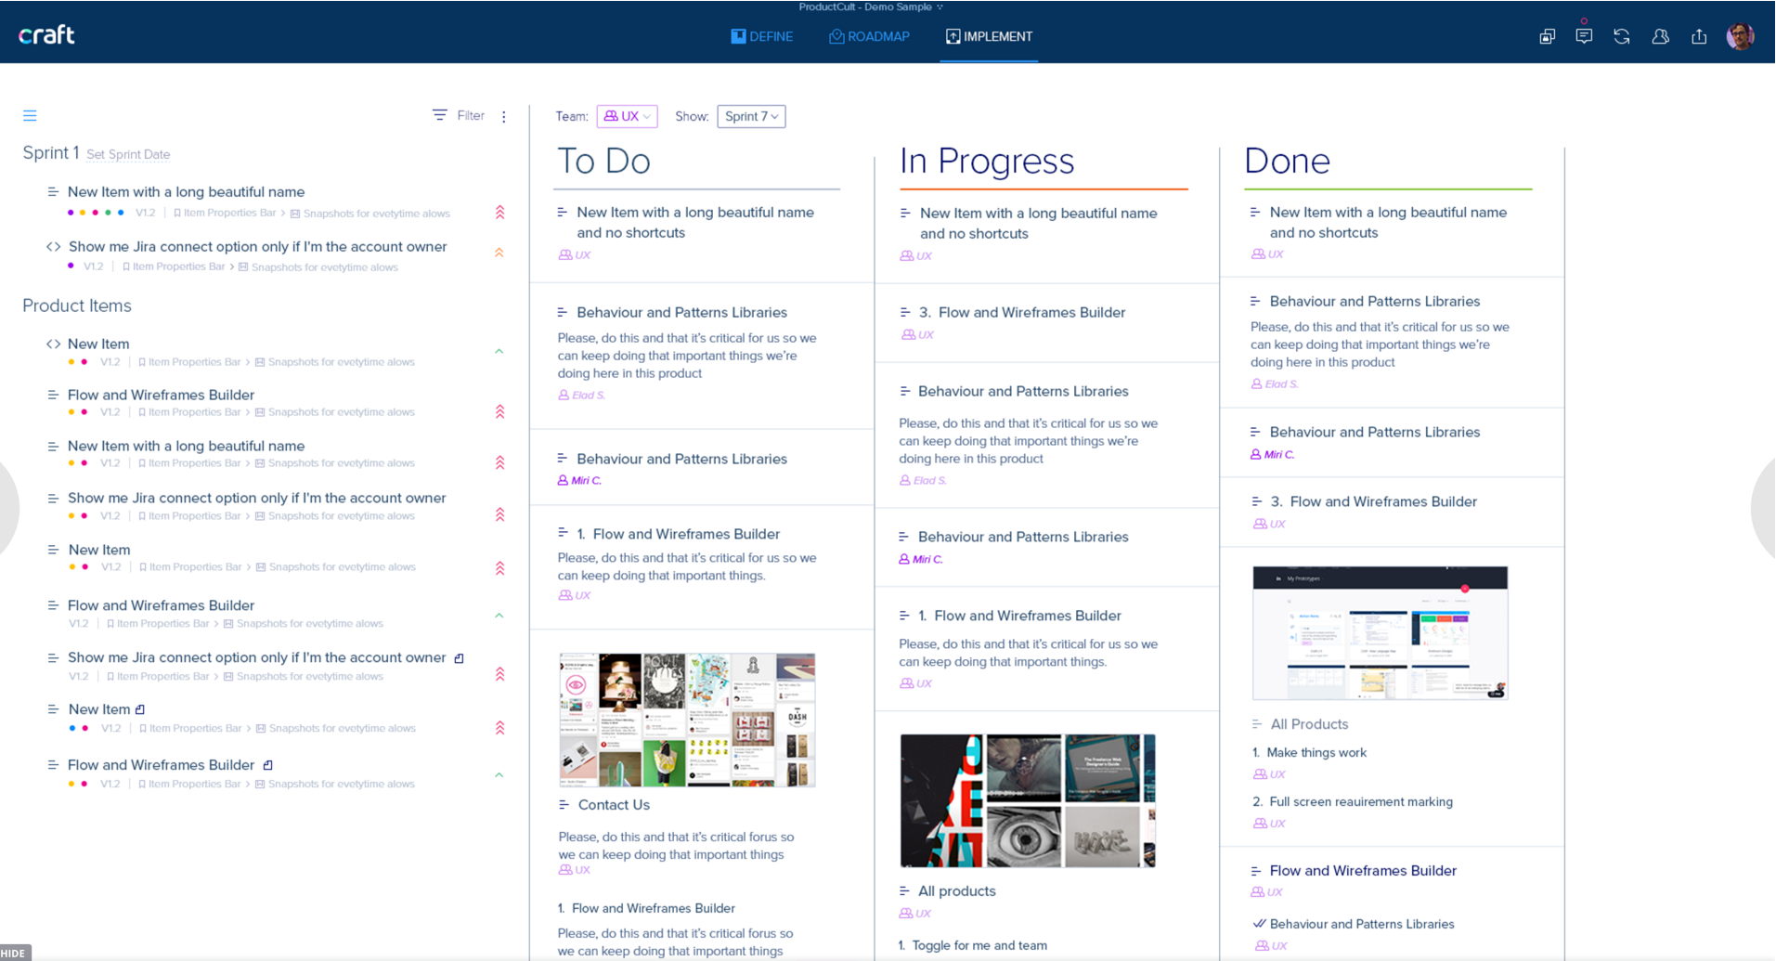Image resolution: width=1776 pixels, height=961 pixels.
Task: Click the checkmark beside Behaviour and Patterns Libraries
Action: click(x=1259, y=924)
